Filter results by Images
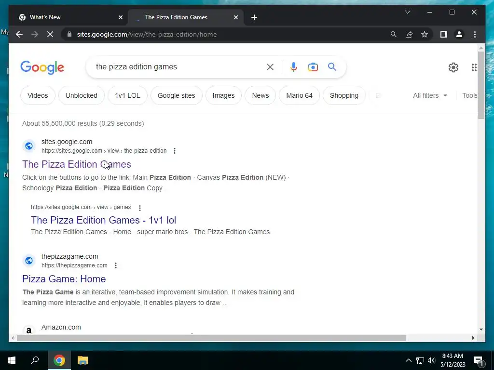Viewport: 494px width, 370px height. point(223,95)
